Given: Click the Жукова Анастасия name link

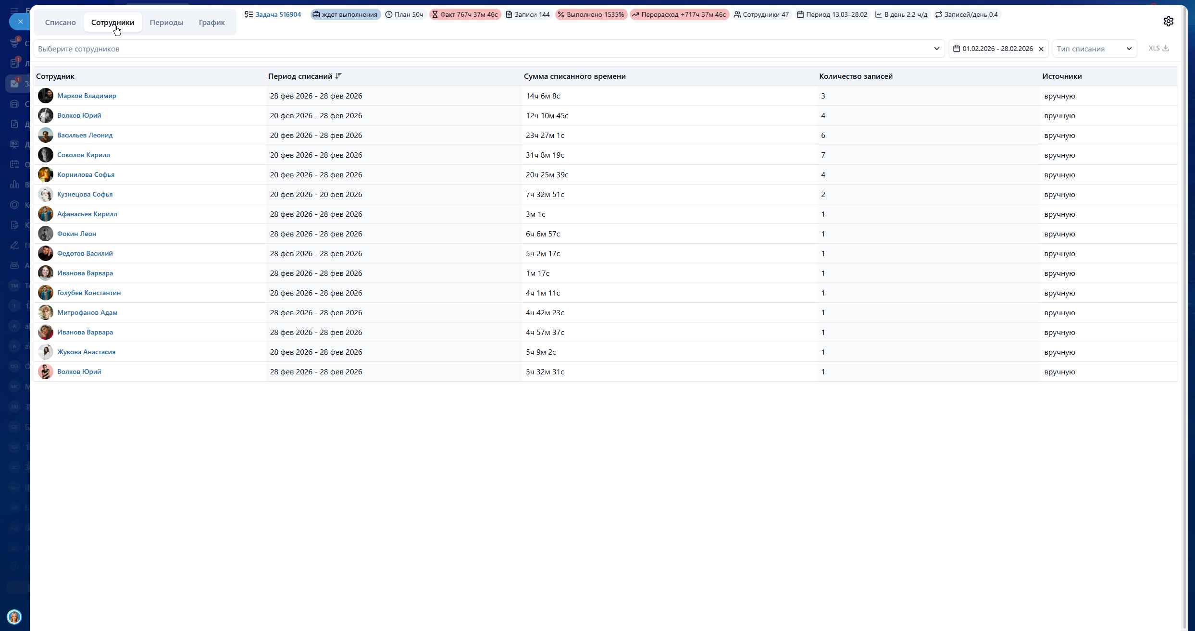Looking at the screenshot, I should pos(86,352).
